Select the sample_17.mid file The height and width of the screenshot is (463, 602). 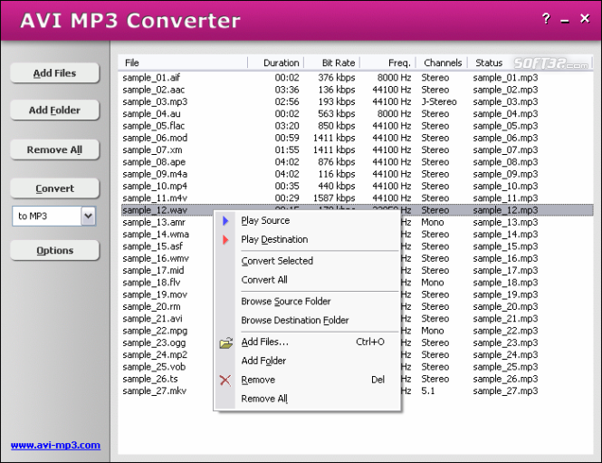[x=153, y=271]
